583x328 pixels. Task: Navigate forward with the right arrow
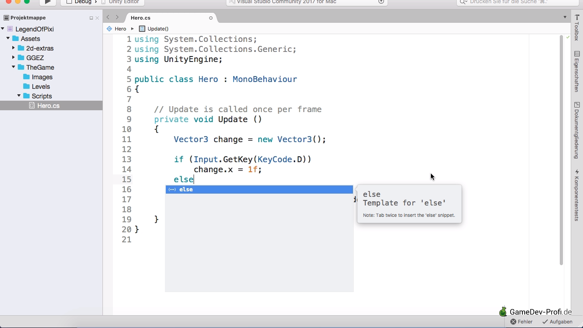(x=117, y=17)
